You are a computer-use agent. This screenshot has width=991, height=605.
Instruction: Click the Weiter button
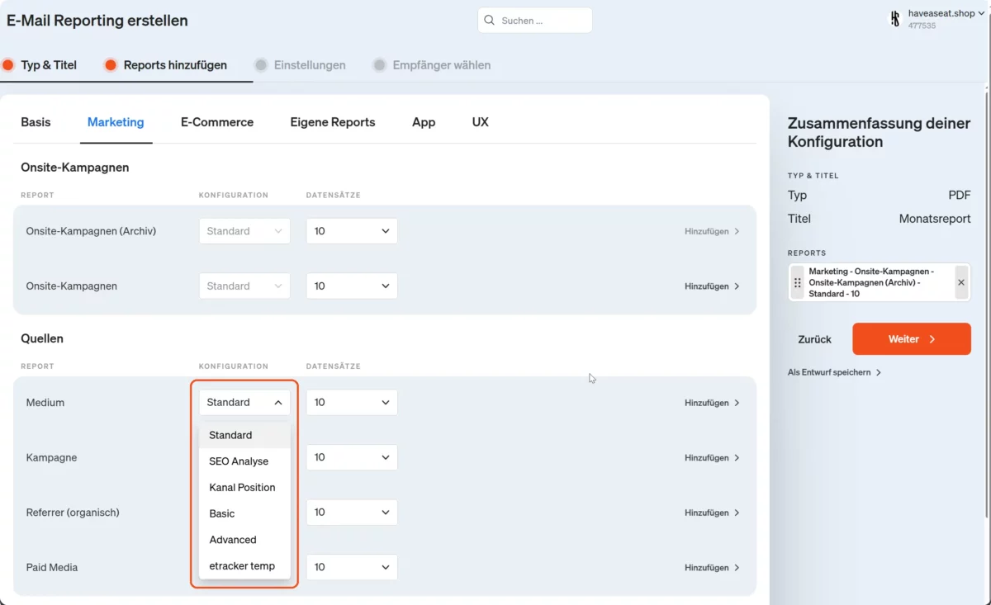click(912, 339)
